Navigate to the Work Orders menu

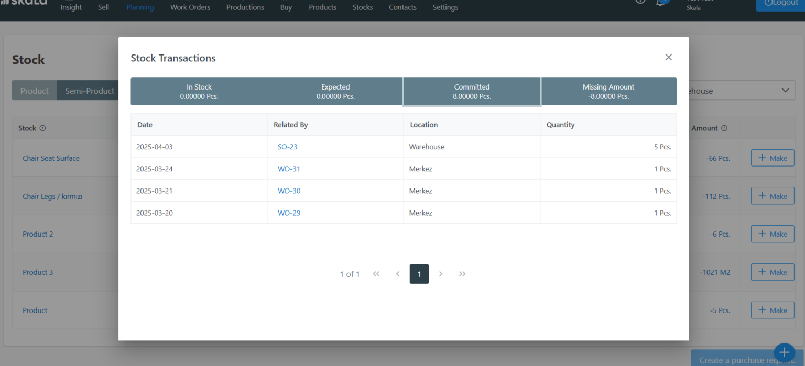[x=190, y=7]
